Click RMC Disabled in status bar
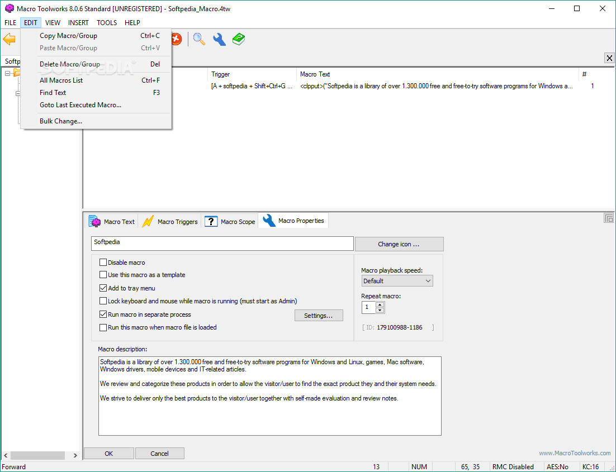Screen dimensions: 616x472 pos(513,466)
